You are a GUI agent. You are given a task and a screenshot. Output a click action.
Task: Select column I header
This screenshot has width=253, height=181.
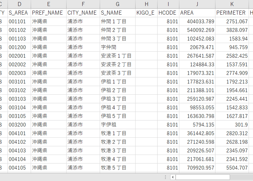(168, 4)
